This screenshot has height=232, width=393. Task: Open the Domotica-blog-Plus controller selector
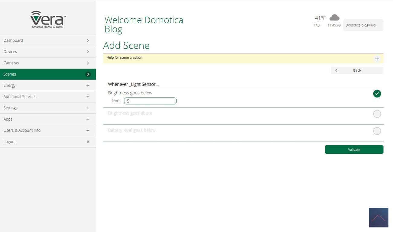coord(363,25)
